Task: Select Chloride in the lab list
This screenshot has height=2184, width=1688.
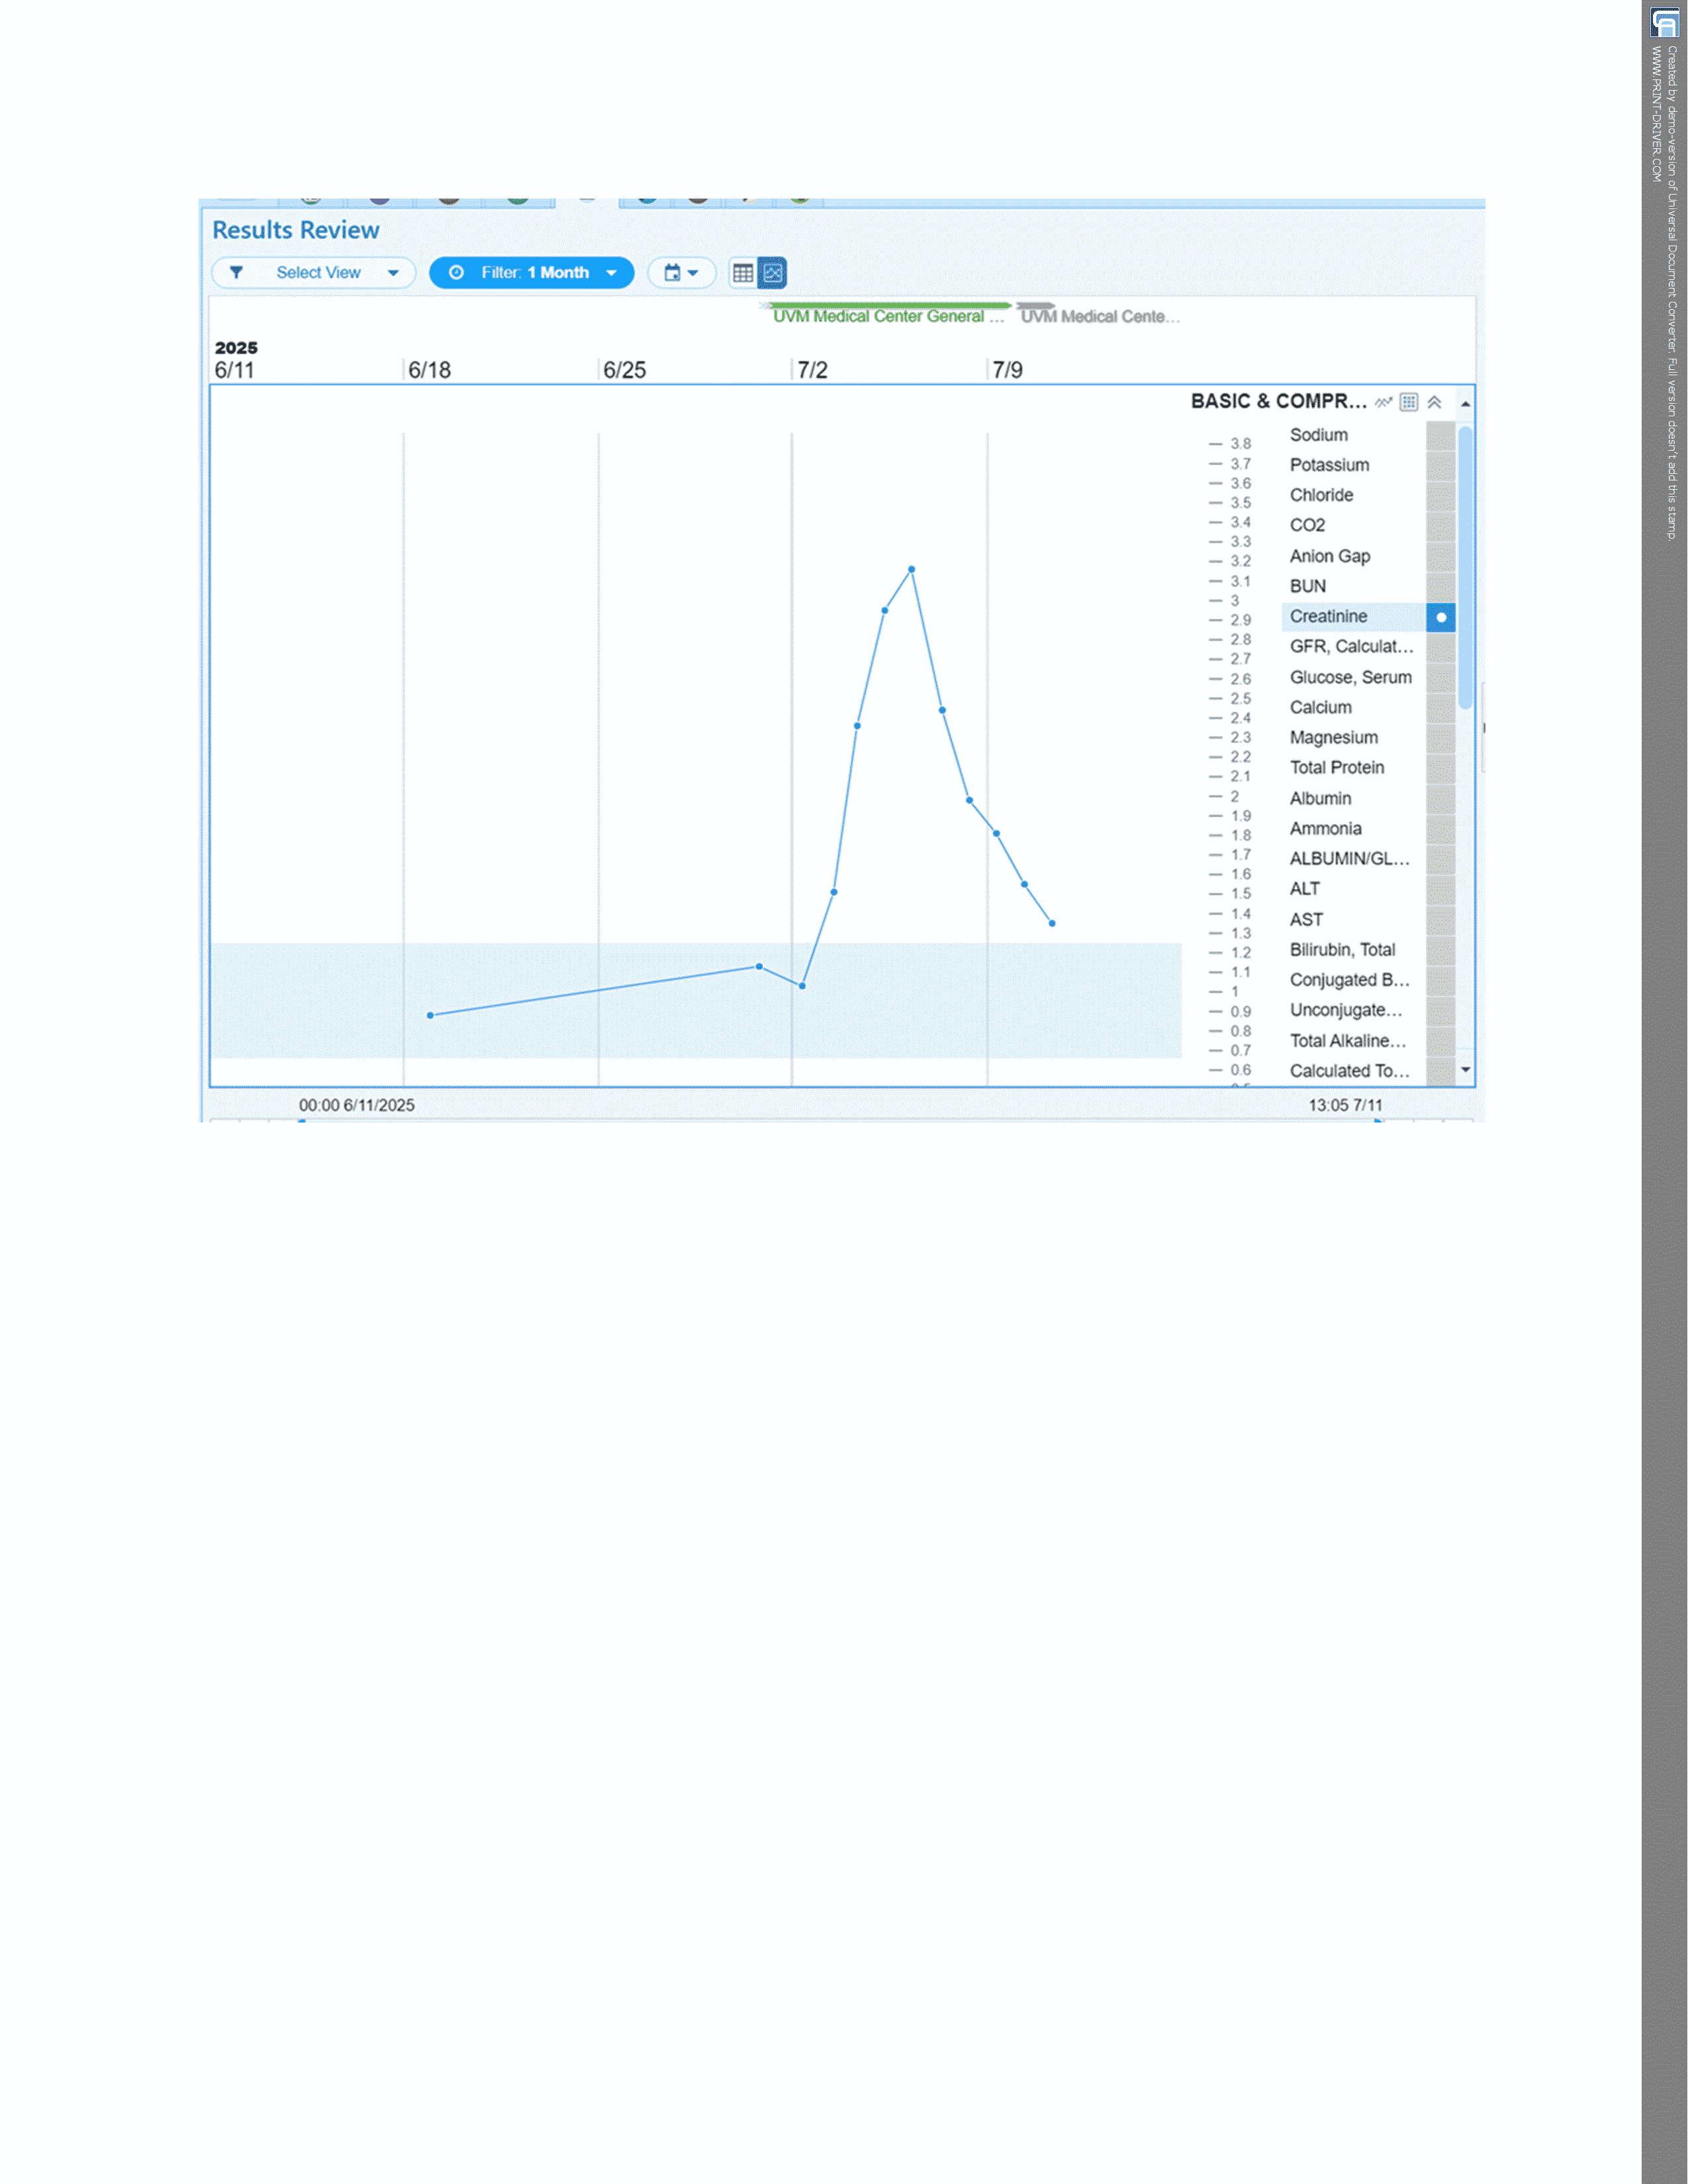Action: point(1321,495)
